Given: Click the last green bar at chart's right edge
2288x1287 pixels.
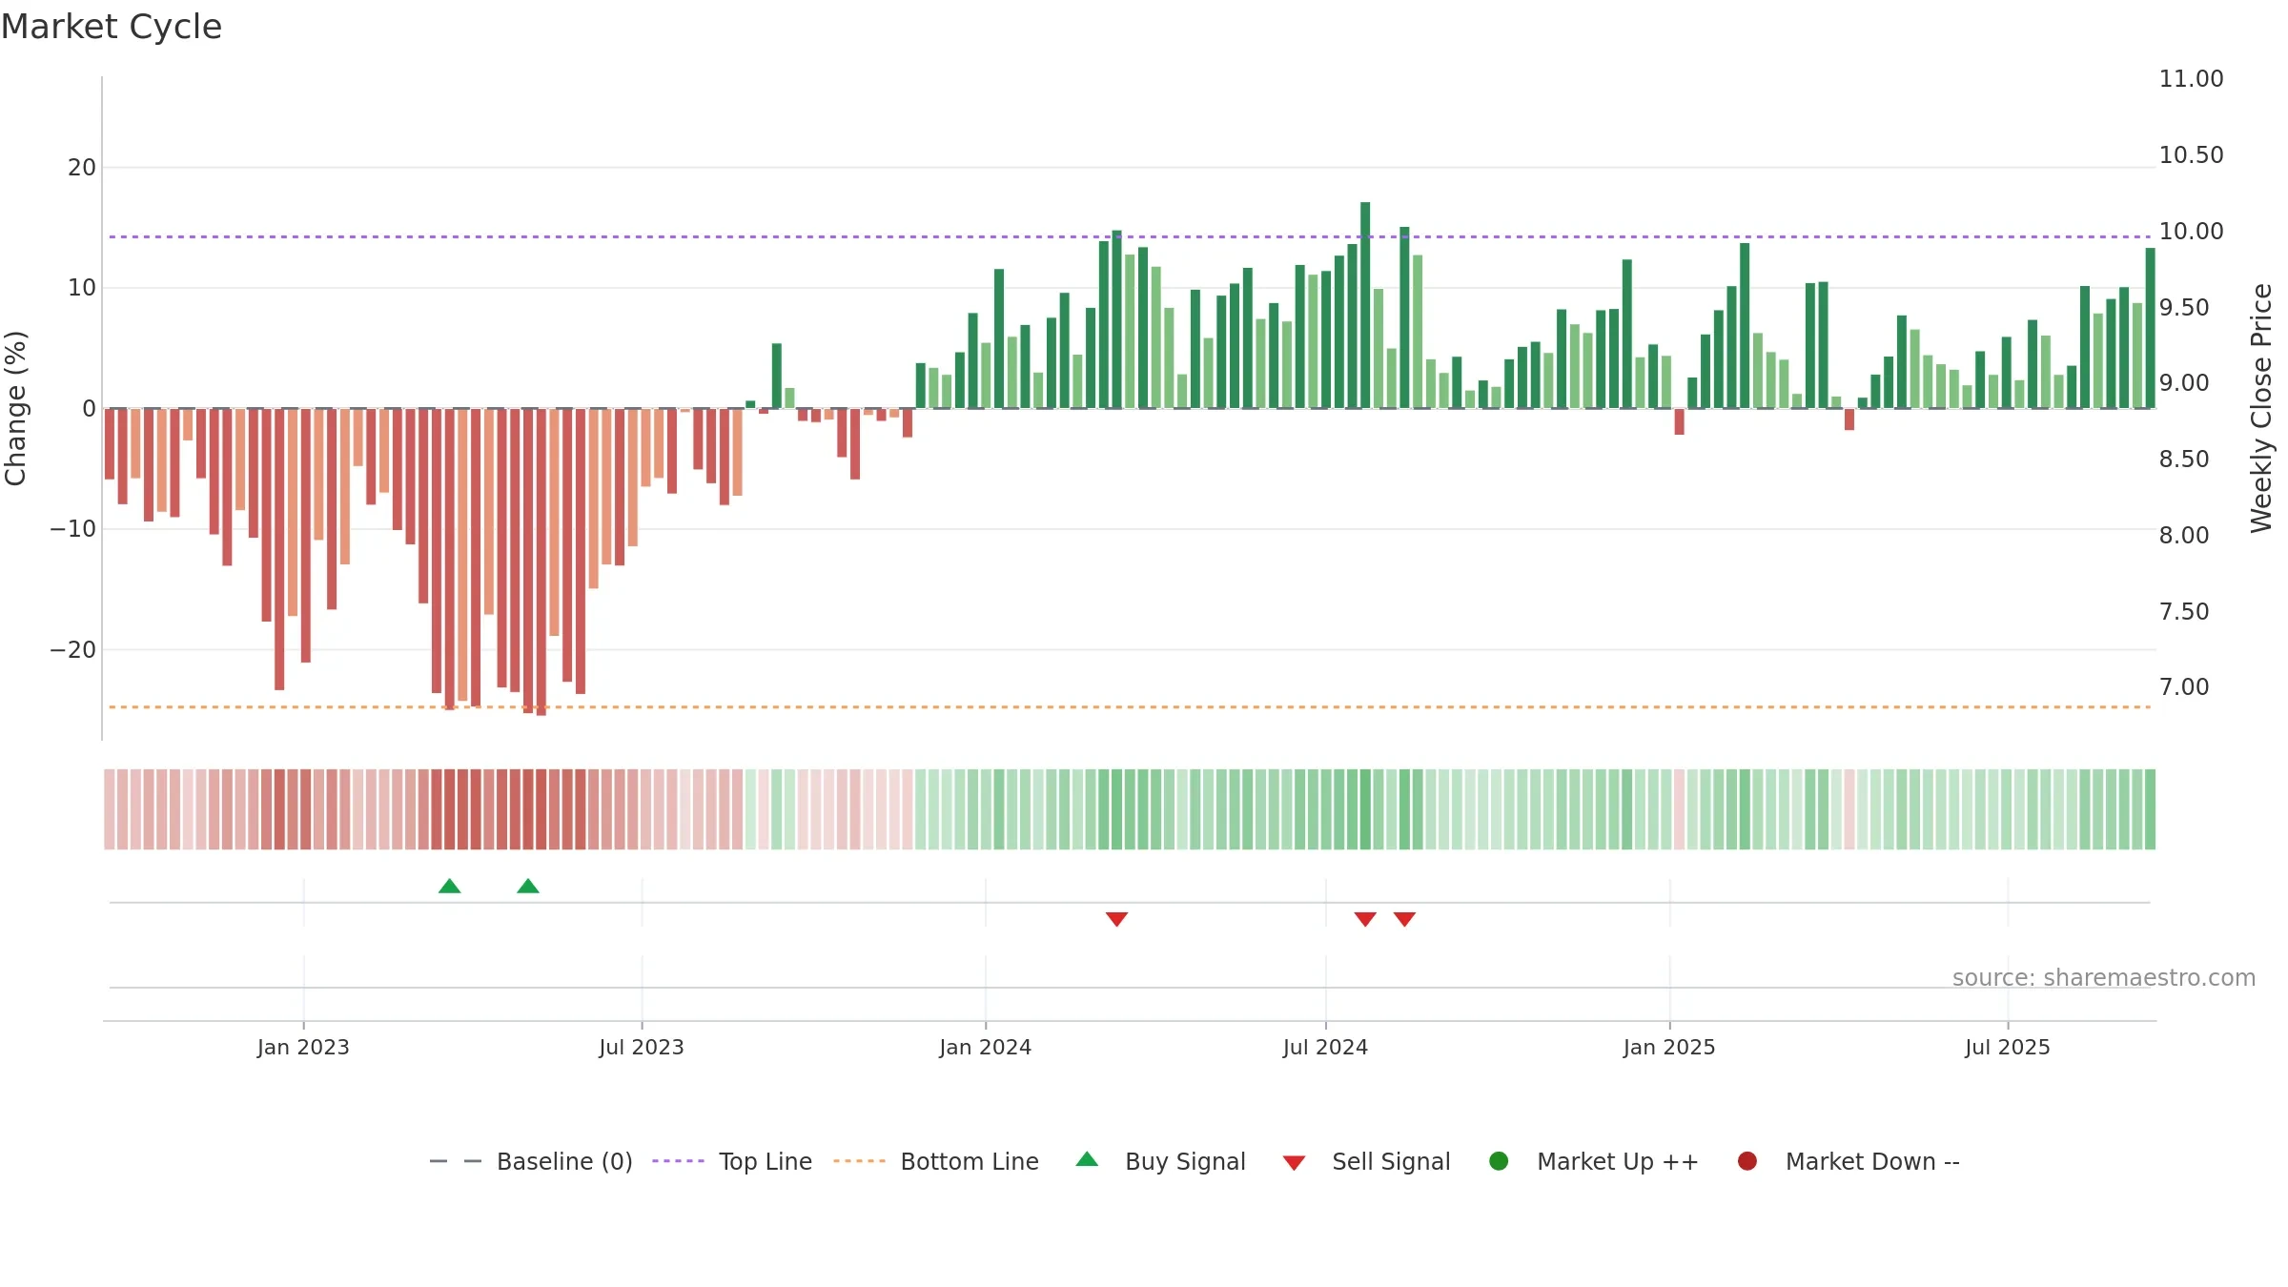Looking at the screenshot, I should tap(2150, 328).
